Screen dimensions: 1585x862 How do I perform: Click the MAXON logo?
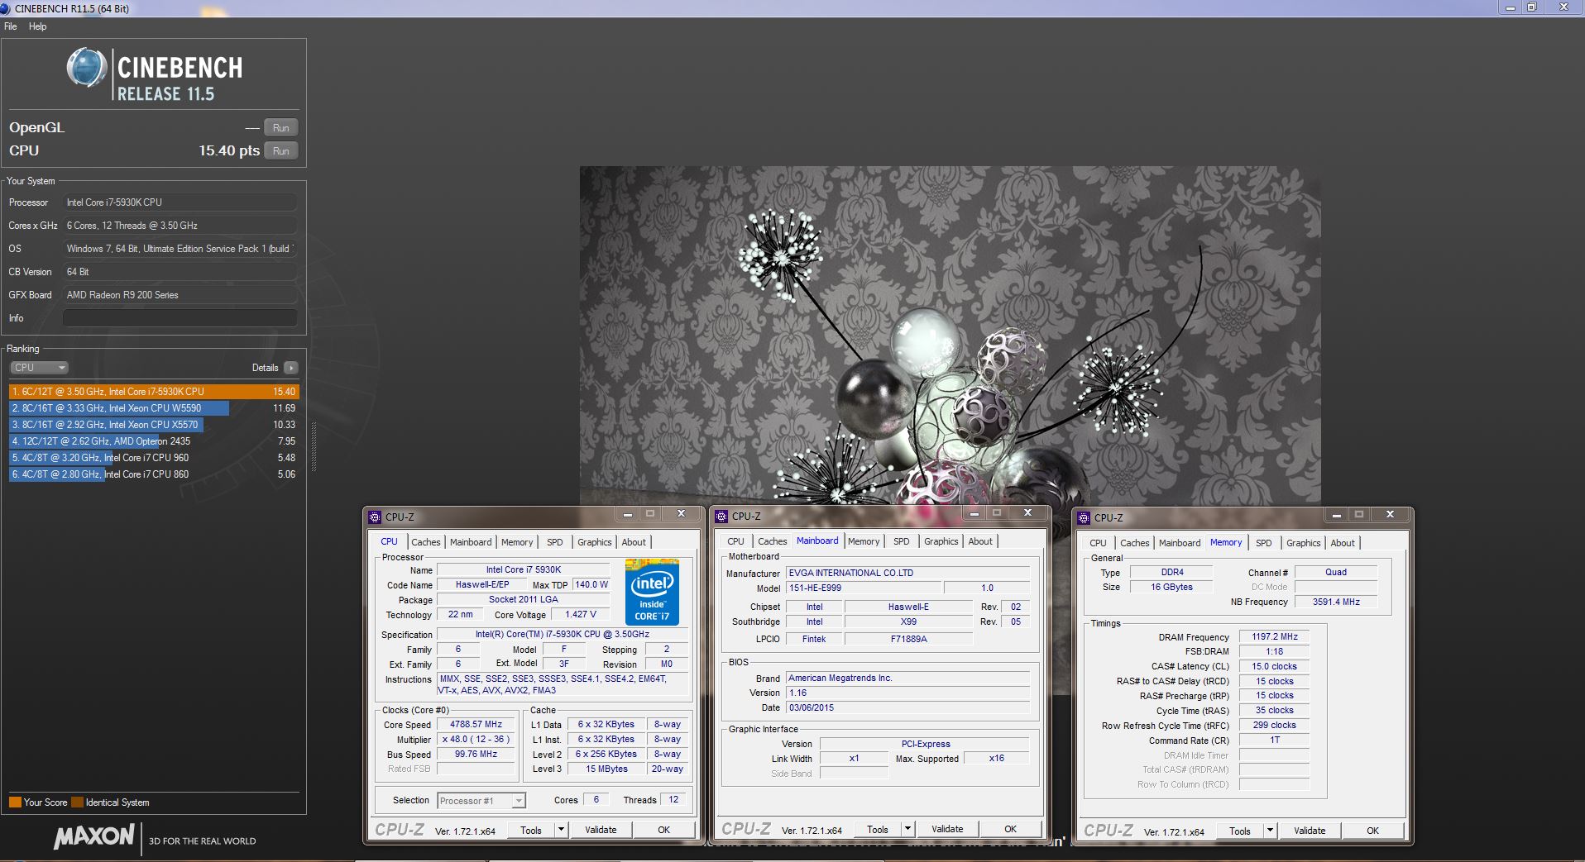(x=93, y=836)
